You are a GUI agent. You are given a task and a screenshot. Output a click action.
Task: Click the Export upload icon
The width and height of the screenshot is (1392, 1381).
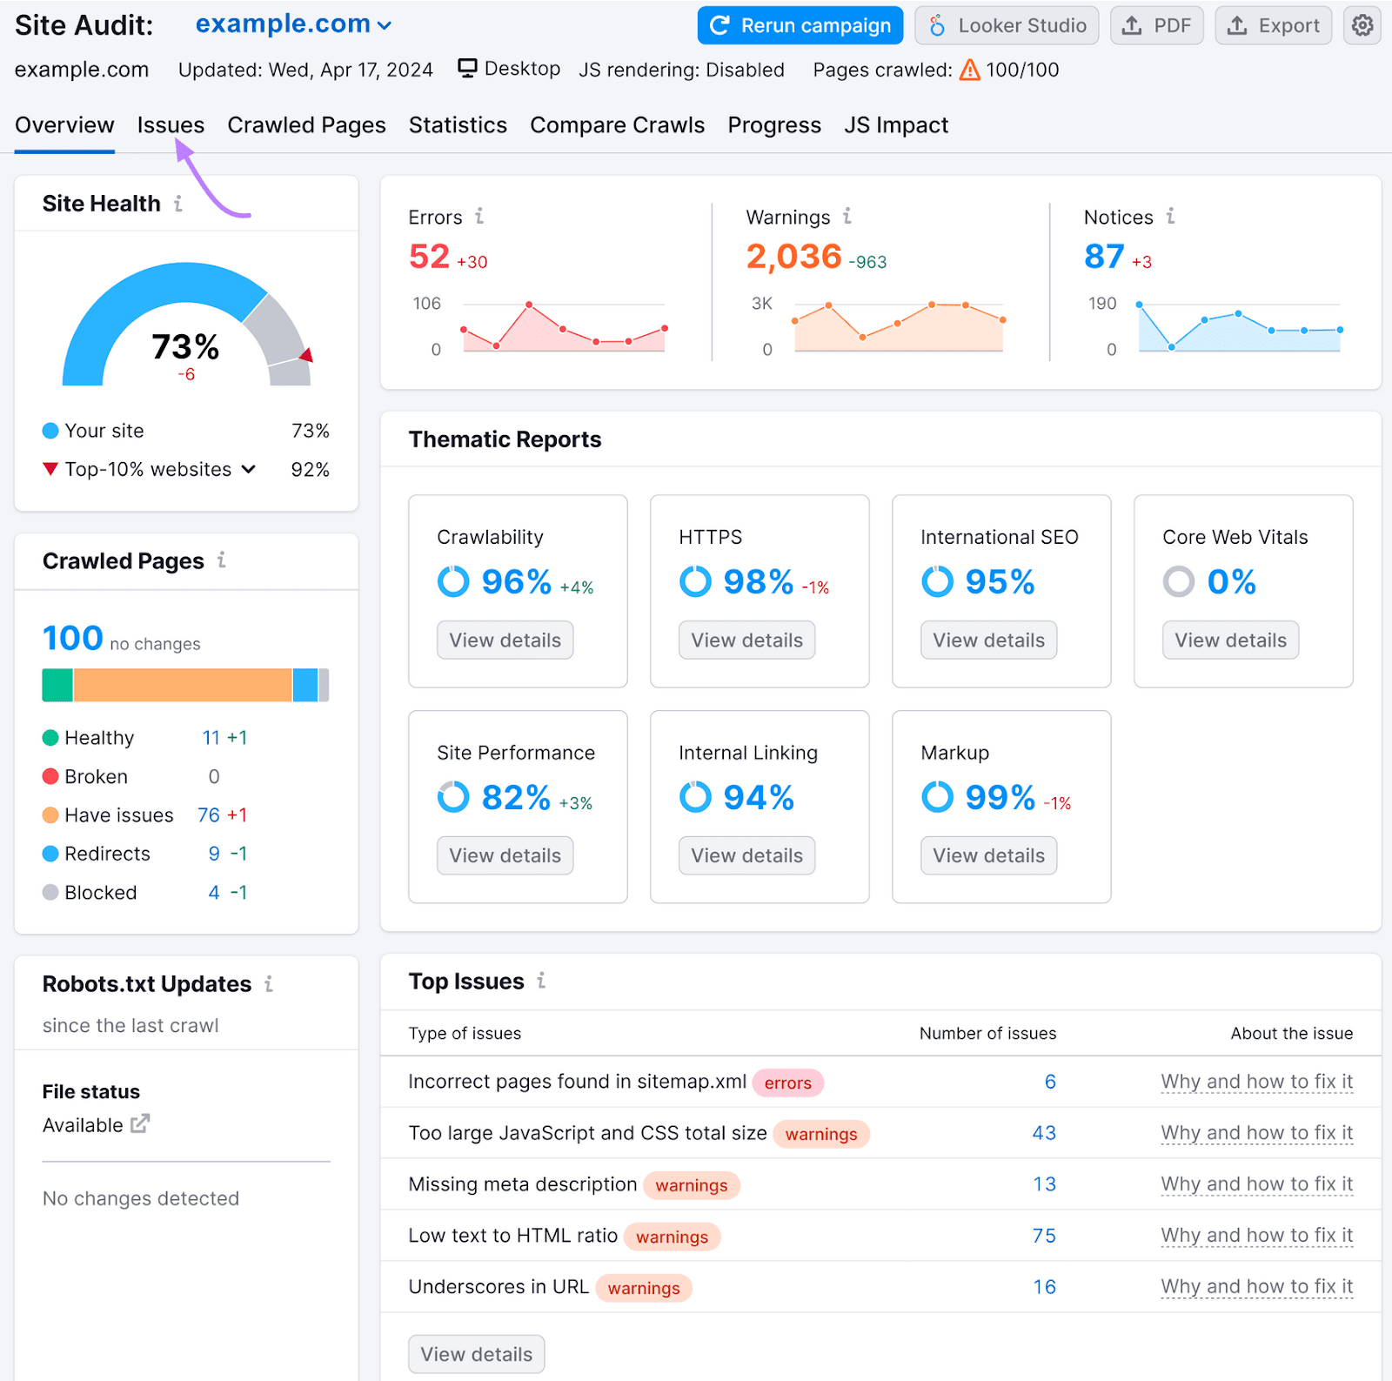1236,25
